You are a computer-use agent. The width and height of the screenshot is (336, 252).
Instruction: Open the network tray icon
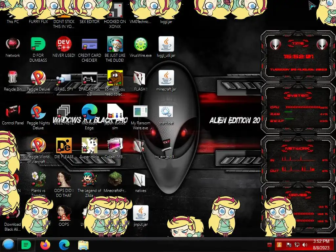coord(297,245)
